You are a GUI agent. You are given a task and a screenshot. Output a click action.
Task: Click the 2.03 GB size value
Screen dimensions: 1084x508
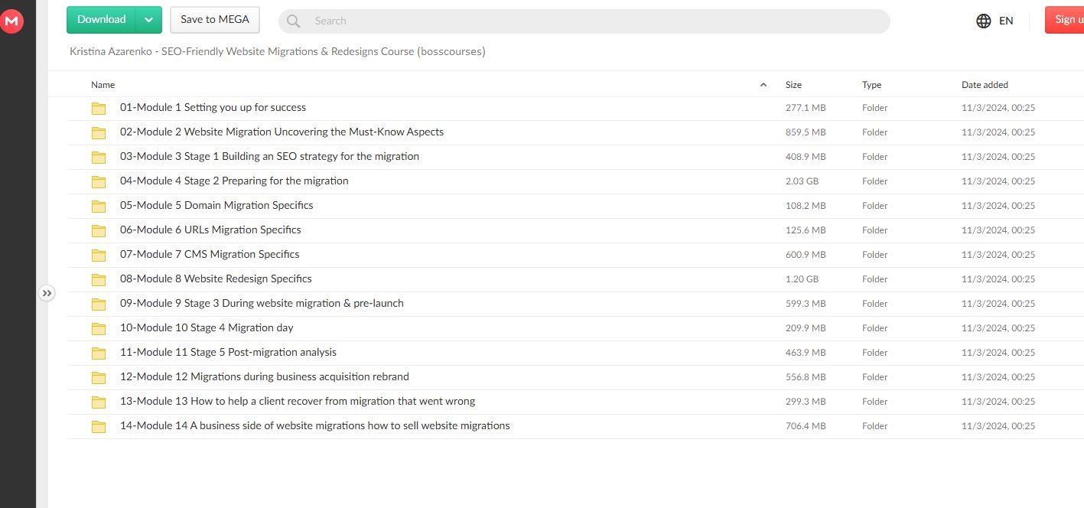[802, 181]
